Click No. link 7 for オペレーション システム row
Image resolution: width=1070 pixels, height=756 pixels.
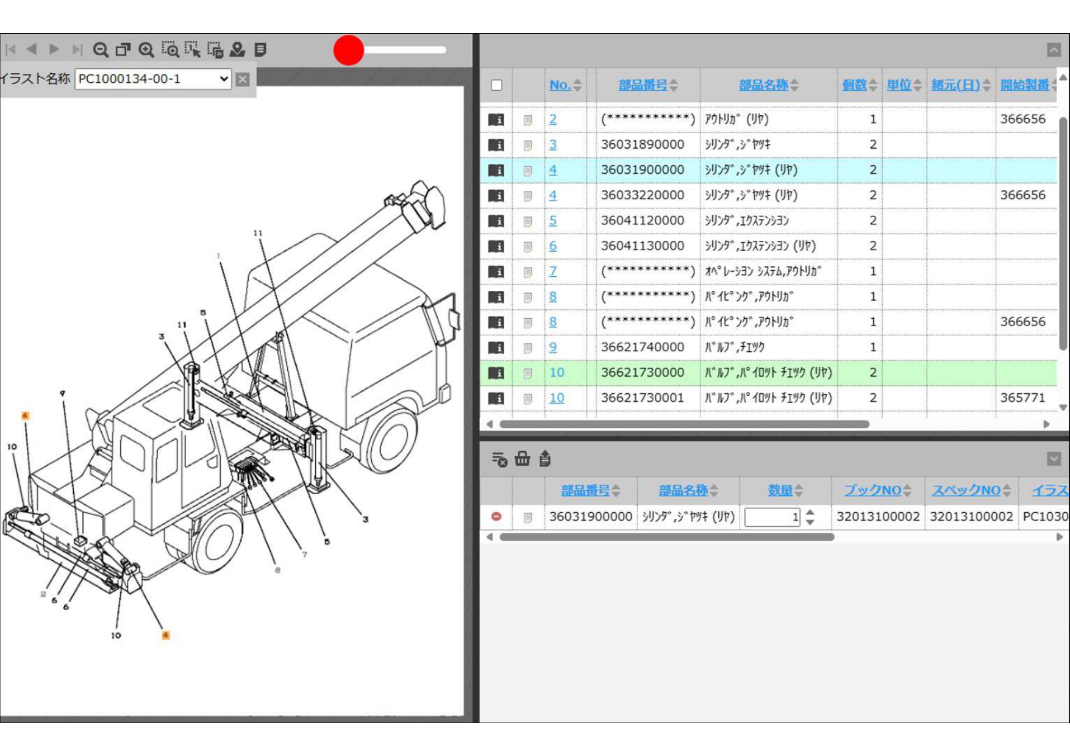point(553,271)
